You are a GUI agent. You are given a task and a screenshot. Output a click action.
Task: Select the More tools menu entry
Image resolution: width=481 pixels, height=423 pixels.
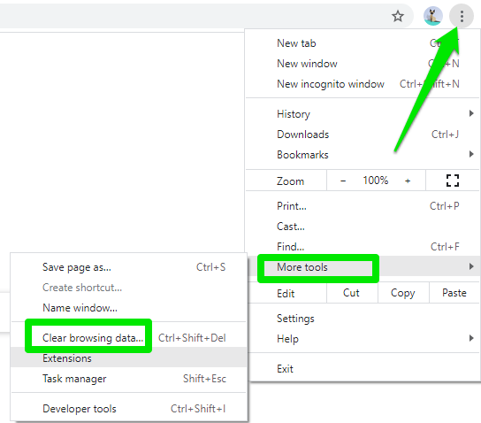363,266
